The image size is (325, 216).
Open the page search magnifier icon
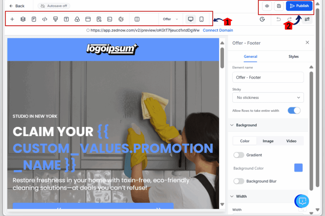[x=99, y=19]
